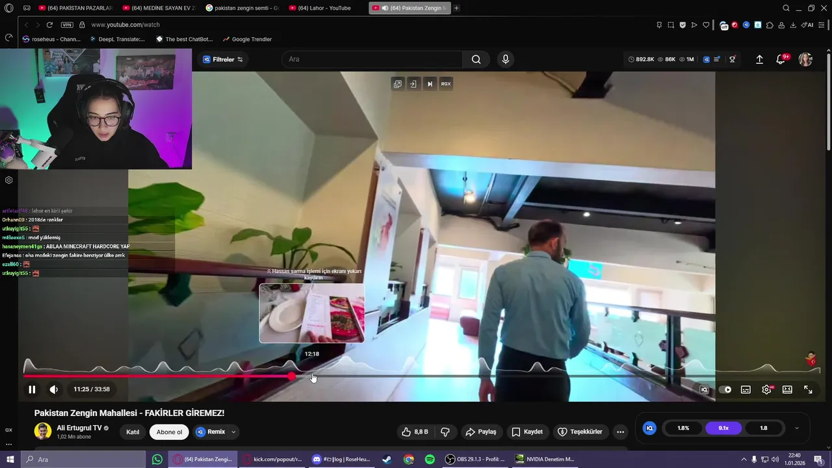The width and height of the screenshot is (832, 468).
Task: Open the chat overlay settings gear
Action: coord(9,180)
